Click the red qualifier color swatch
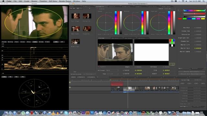207x116 pixels. click(180, 19)
